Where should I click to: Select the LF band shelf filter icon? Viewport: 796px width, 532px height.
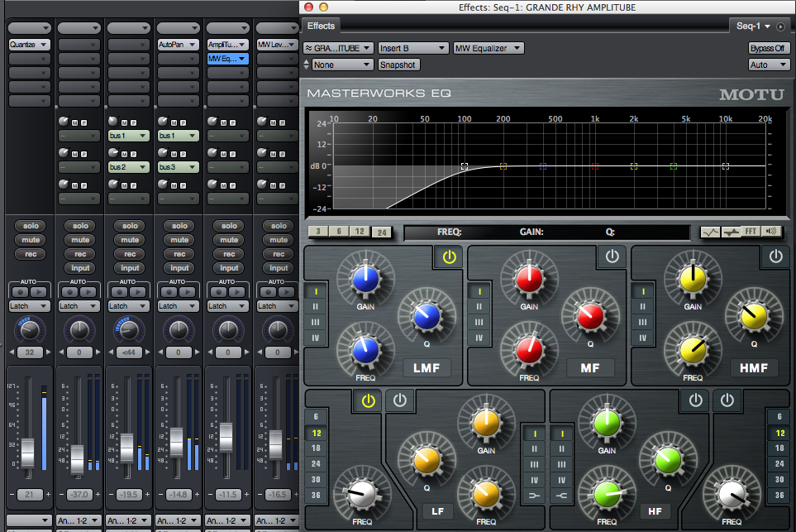[534, 496]
